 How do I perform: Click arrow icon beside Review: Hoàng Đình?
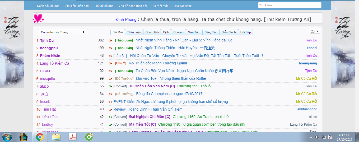coord(111,109)
